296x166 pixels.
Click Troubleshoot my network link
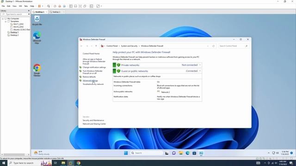tap(93, 84)
